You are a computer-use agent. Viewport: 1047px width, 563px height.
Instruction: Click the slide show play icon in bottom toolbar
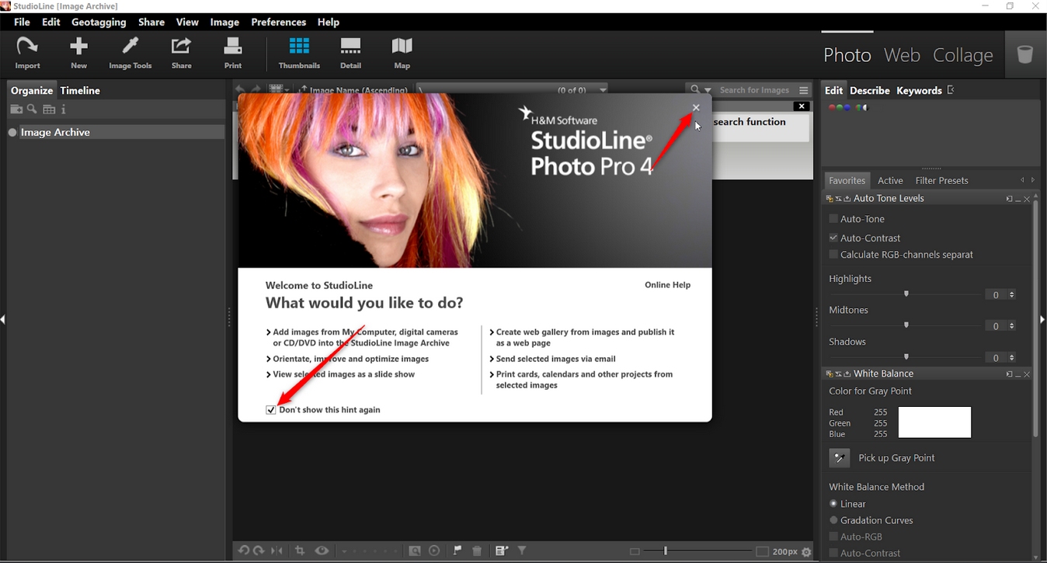pos(434,551)
